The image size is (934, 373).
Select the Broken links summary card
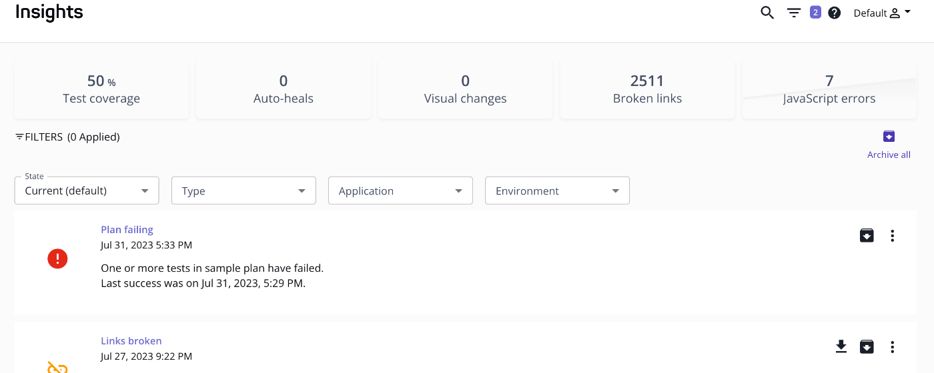(647, 89)
